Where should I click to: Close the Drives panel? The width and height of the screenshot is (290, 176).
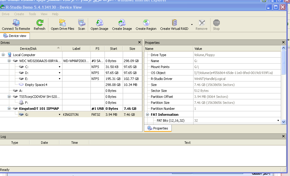pyautogui.click(x=139, y=42)
